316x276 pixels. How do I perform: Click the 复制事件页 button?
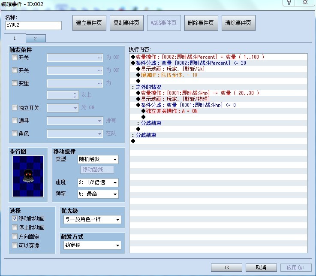click(x=126, y=23)
